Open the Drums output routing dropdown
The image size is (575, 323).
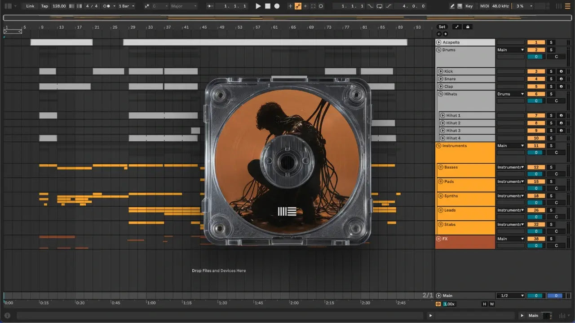pyautogui.click(x=511, y=50)
